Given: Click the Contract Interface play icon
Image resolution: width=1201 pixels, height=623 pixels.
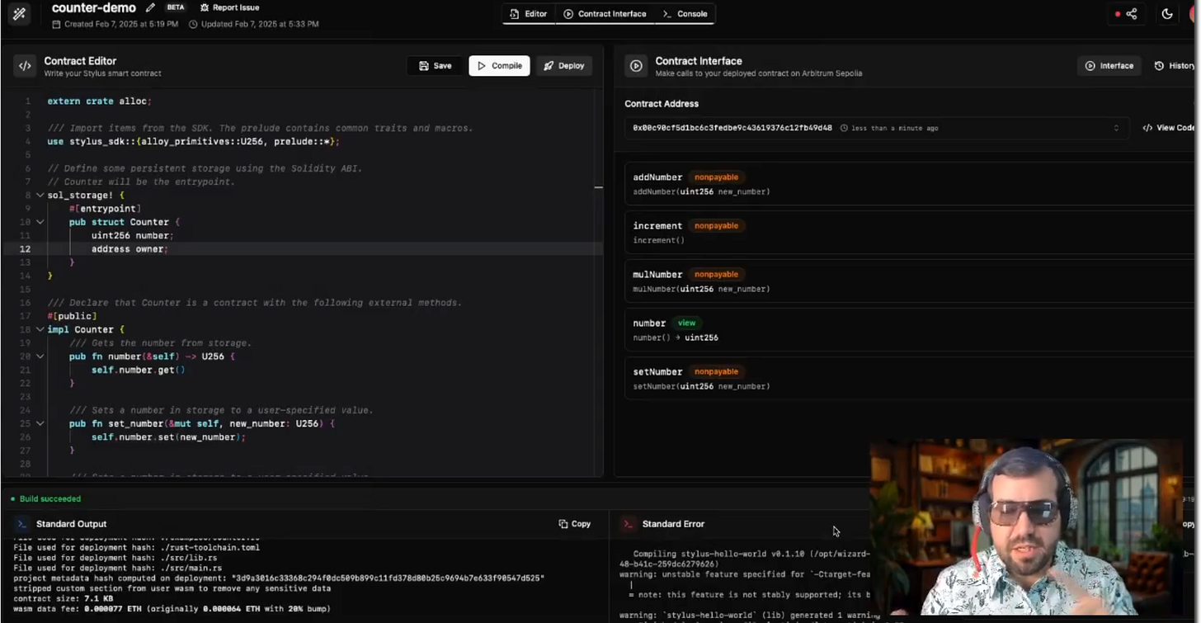Looking at the screenshot, I should (636, 66).
